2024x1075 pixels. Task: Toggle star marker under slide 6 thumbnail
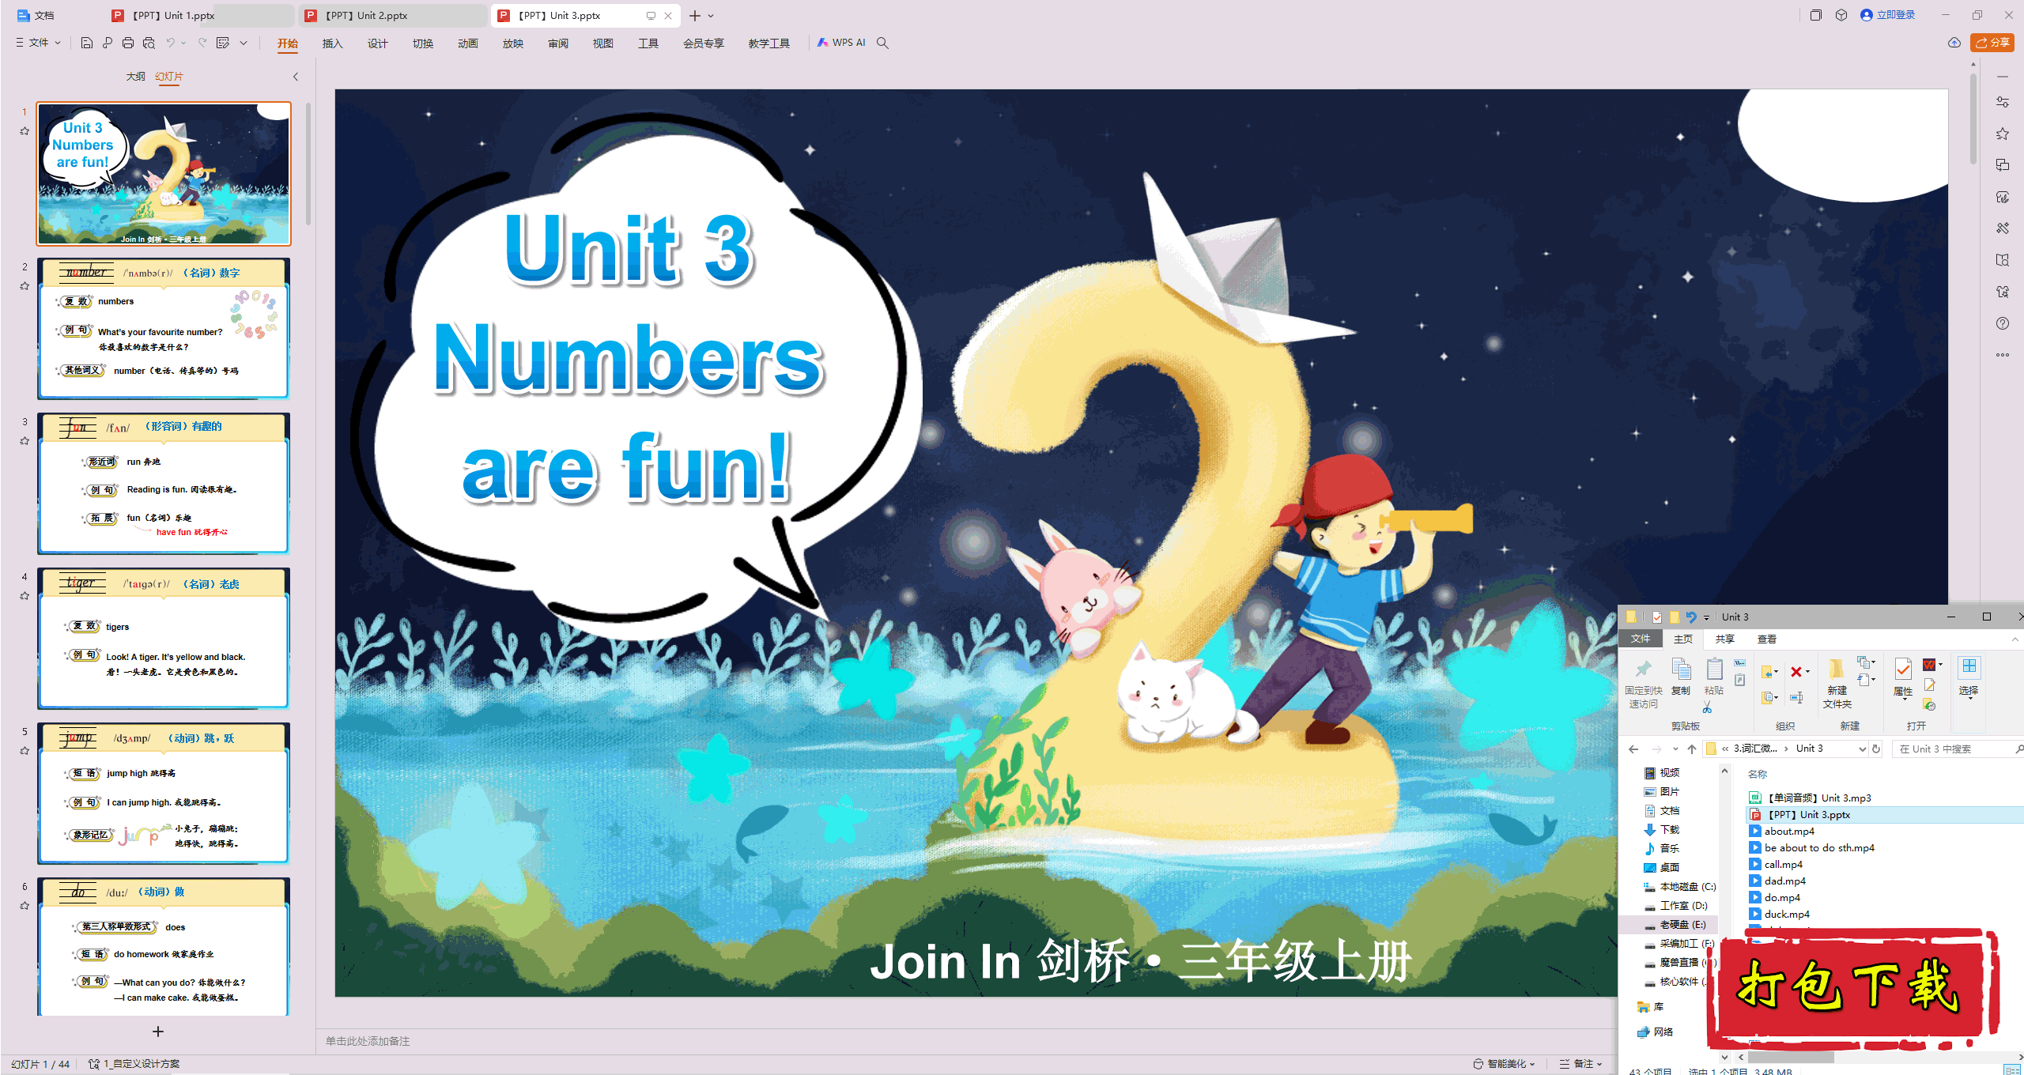(x=25, y=906)
